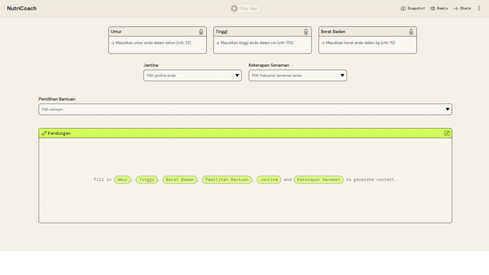This screenshot has width=489, height=275.
Task: Click into the Umur age input field
Action: tap(158, 43)
